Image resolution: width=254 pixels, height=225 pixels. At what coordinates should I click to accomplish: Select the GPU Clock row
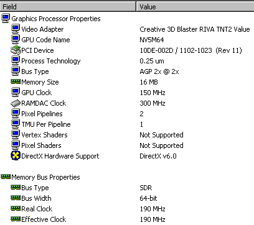pos(127,93)
